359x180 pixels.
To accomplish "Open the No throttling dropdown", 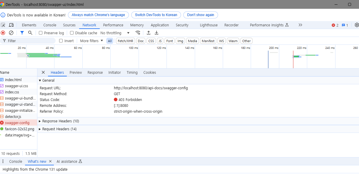I will [x=115, y=33].
